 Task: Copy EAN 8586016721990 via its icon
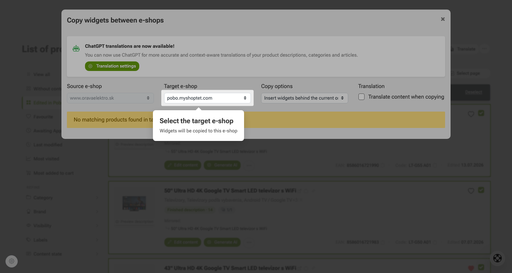click(x=382, y=165)
